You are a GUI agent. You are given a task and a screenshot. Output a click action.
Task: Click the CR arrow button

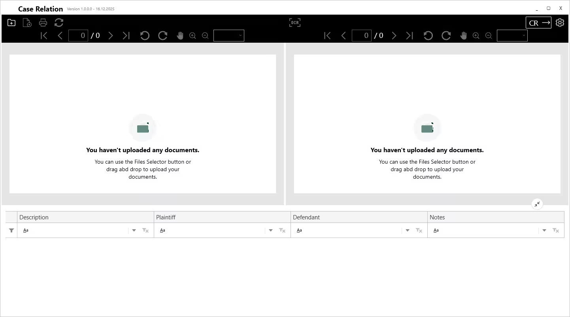(x=538, y=23)
